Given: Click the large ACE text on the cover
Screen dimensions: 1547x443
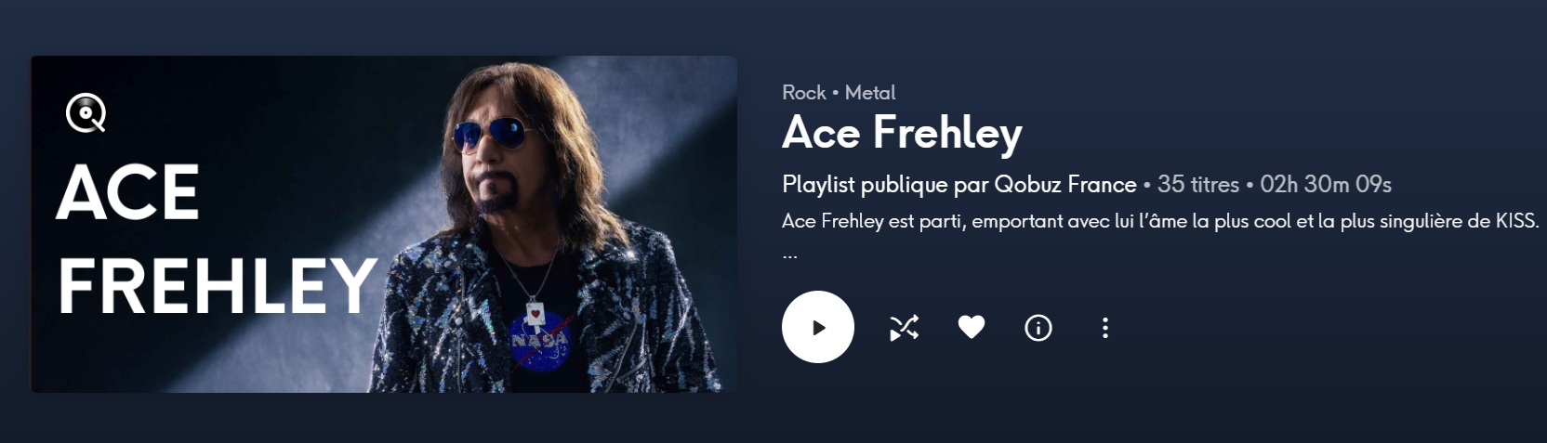Looking at the screenshot, I should 127,193.
